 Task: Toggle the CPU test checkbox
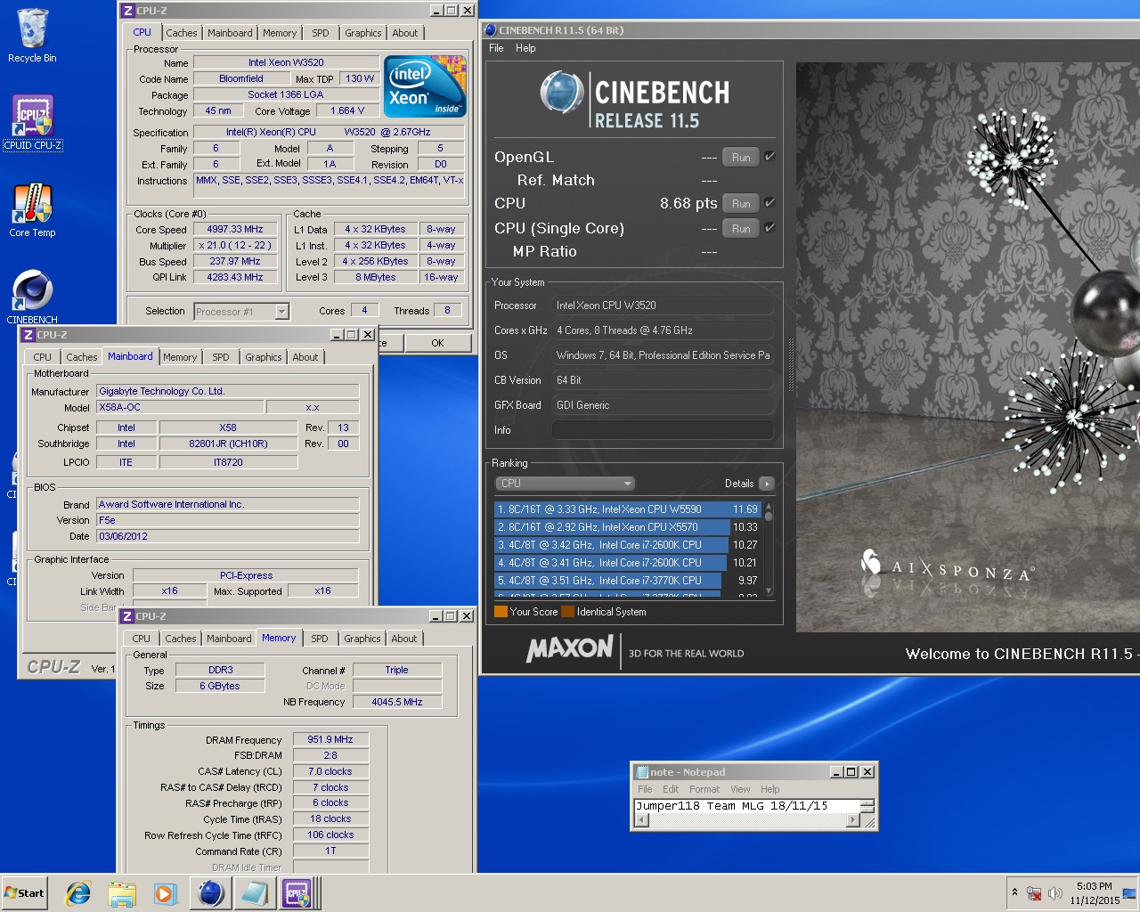[769, 203]
